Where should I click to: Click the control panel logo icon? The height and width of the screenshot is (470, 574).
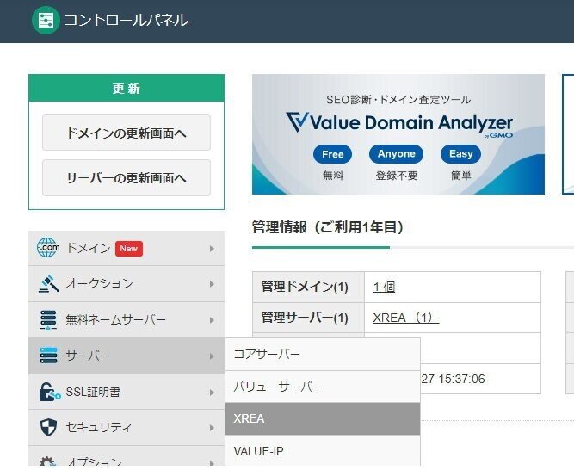[46, 20]
